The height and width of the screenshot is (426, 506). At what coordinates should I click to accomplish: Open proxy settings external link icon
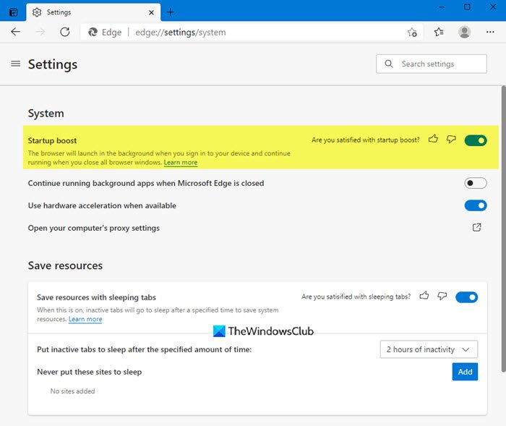(476, 228)
